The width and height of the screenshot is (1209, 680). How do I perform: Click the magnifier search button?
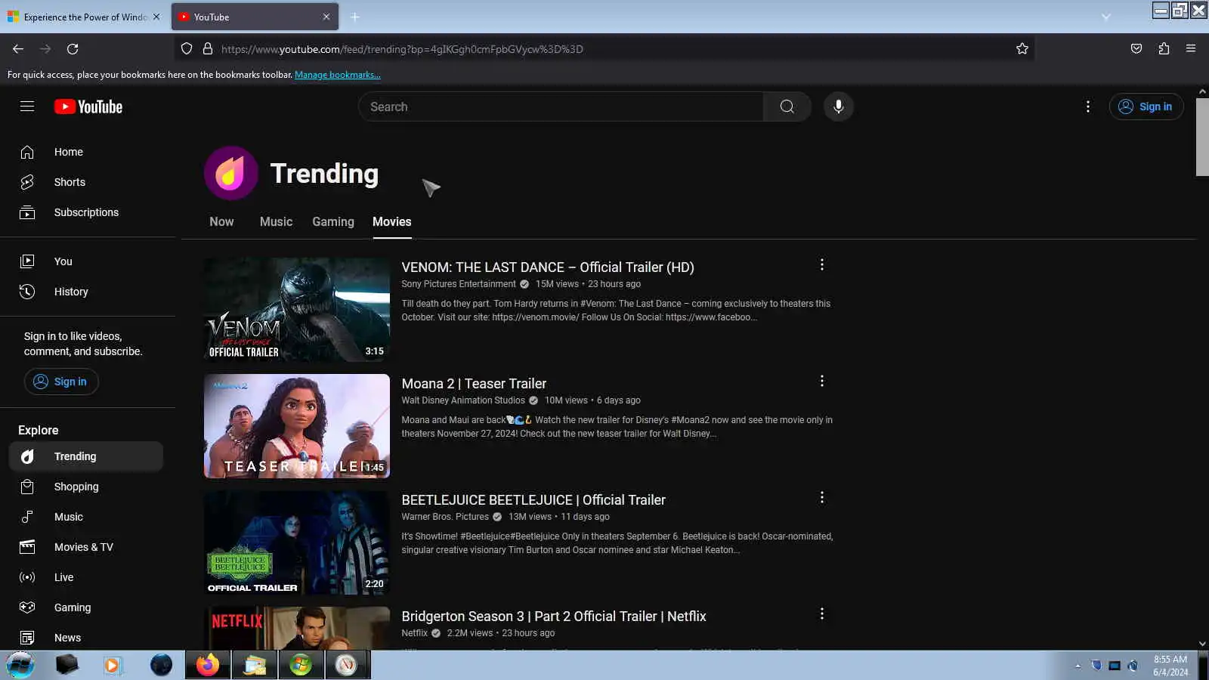click(787, 107)
